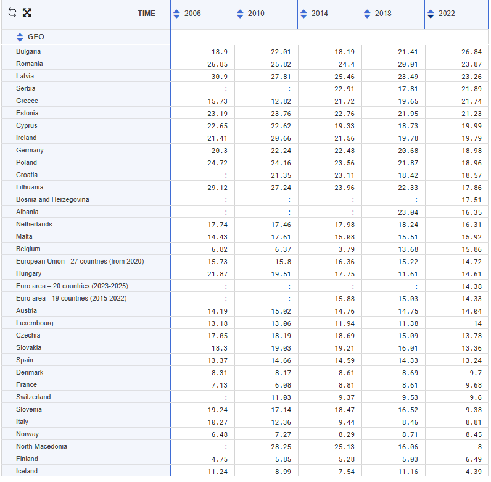Select the North Macedonia row label
491x482 pixels.
click(42, 446)
